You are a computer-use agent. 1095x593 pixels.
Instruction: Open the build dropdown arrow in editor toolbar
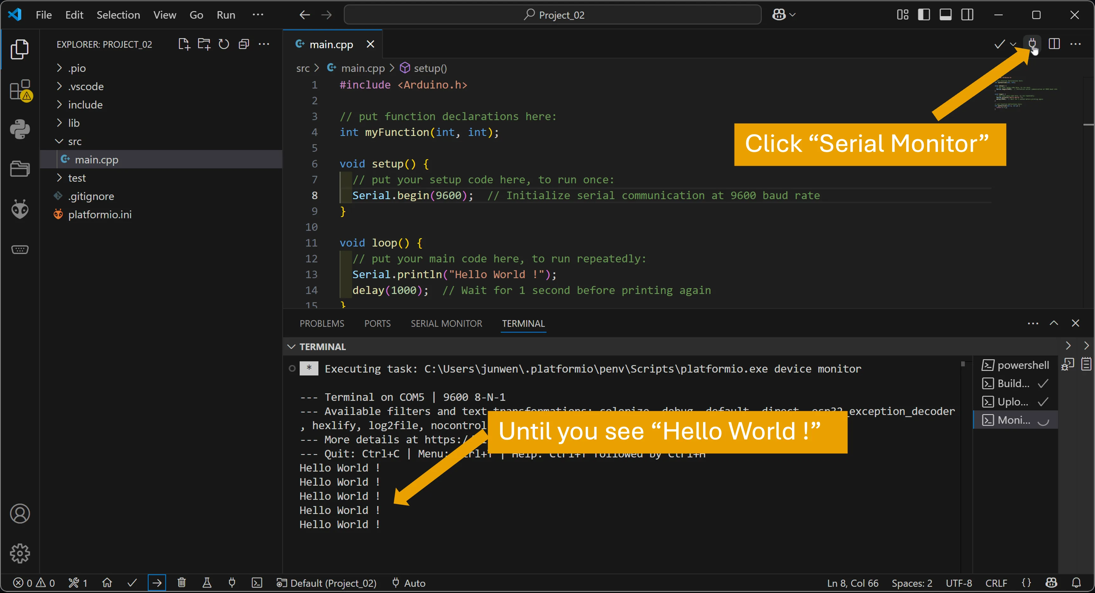(1013, 44)
